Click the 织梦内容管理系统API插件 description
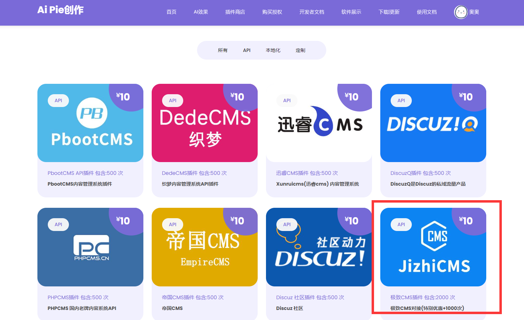The height and width of the screenshot is (320, 524). point(190,184)
